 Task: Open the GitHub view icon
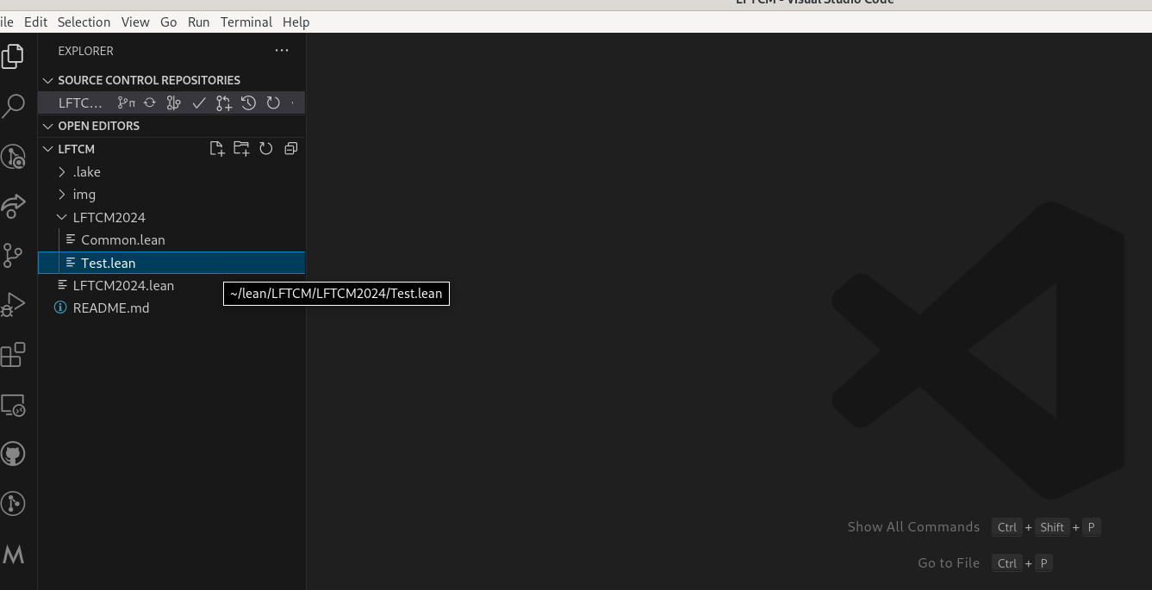[13, 454]
